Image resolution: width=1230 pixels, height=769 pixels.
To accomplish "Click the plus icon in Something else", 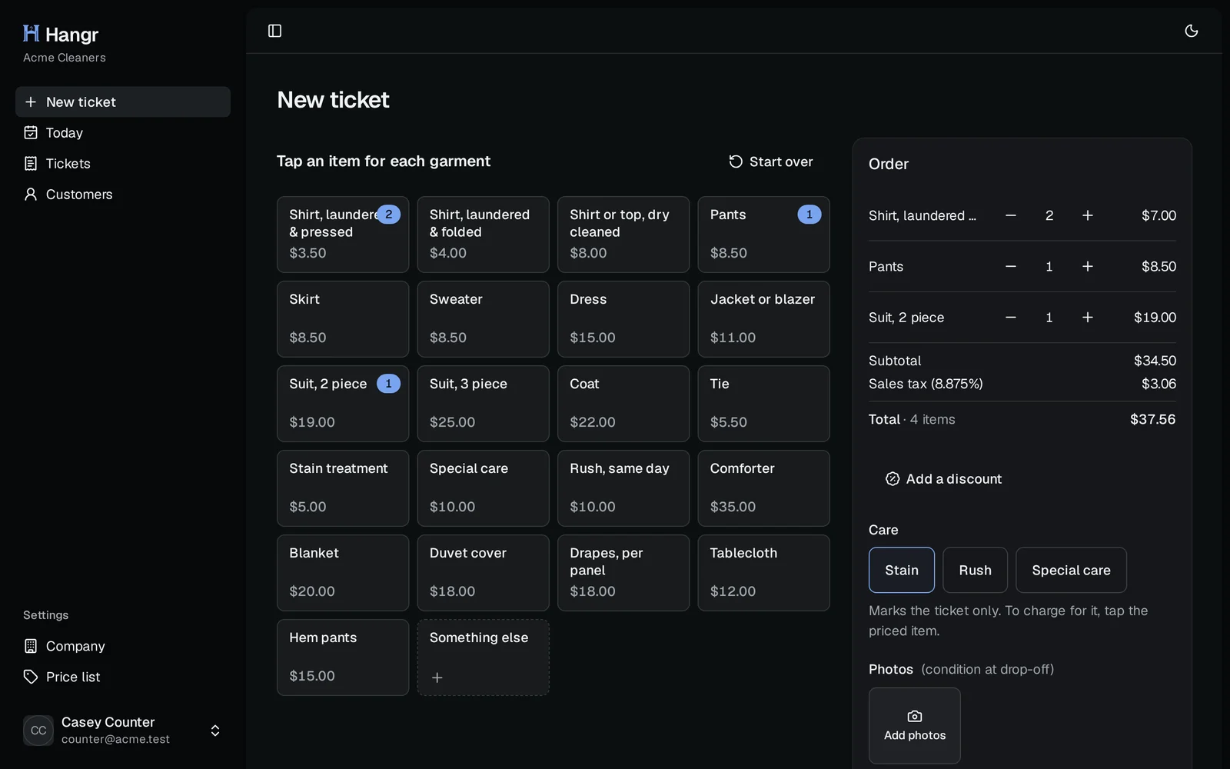I will click(437, 677).
